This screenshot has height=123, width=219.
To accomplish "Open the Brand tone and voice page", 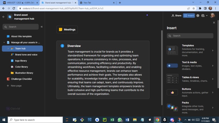I will click(26, 55).
